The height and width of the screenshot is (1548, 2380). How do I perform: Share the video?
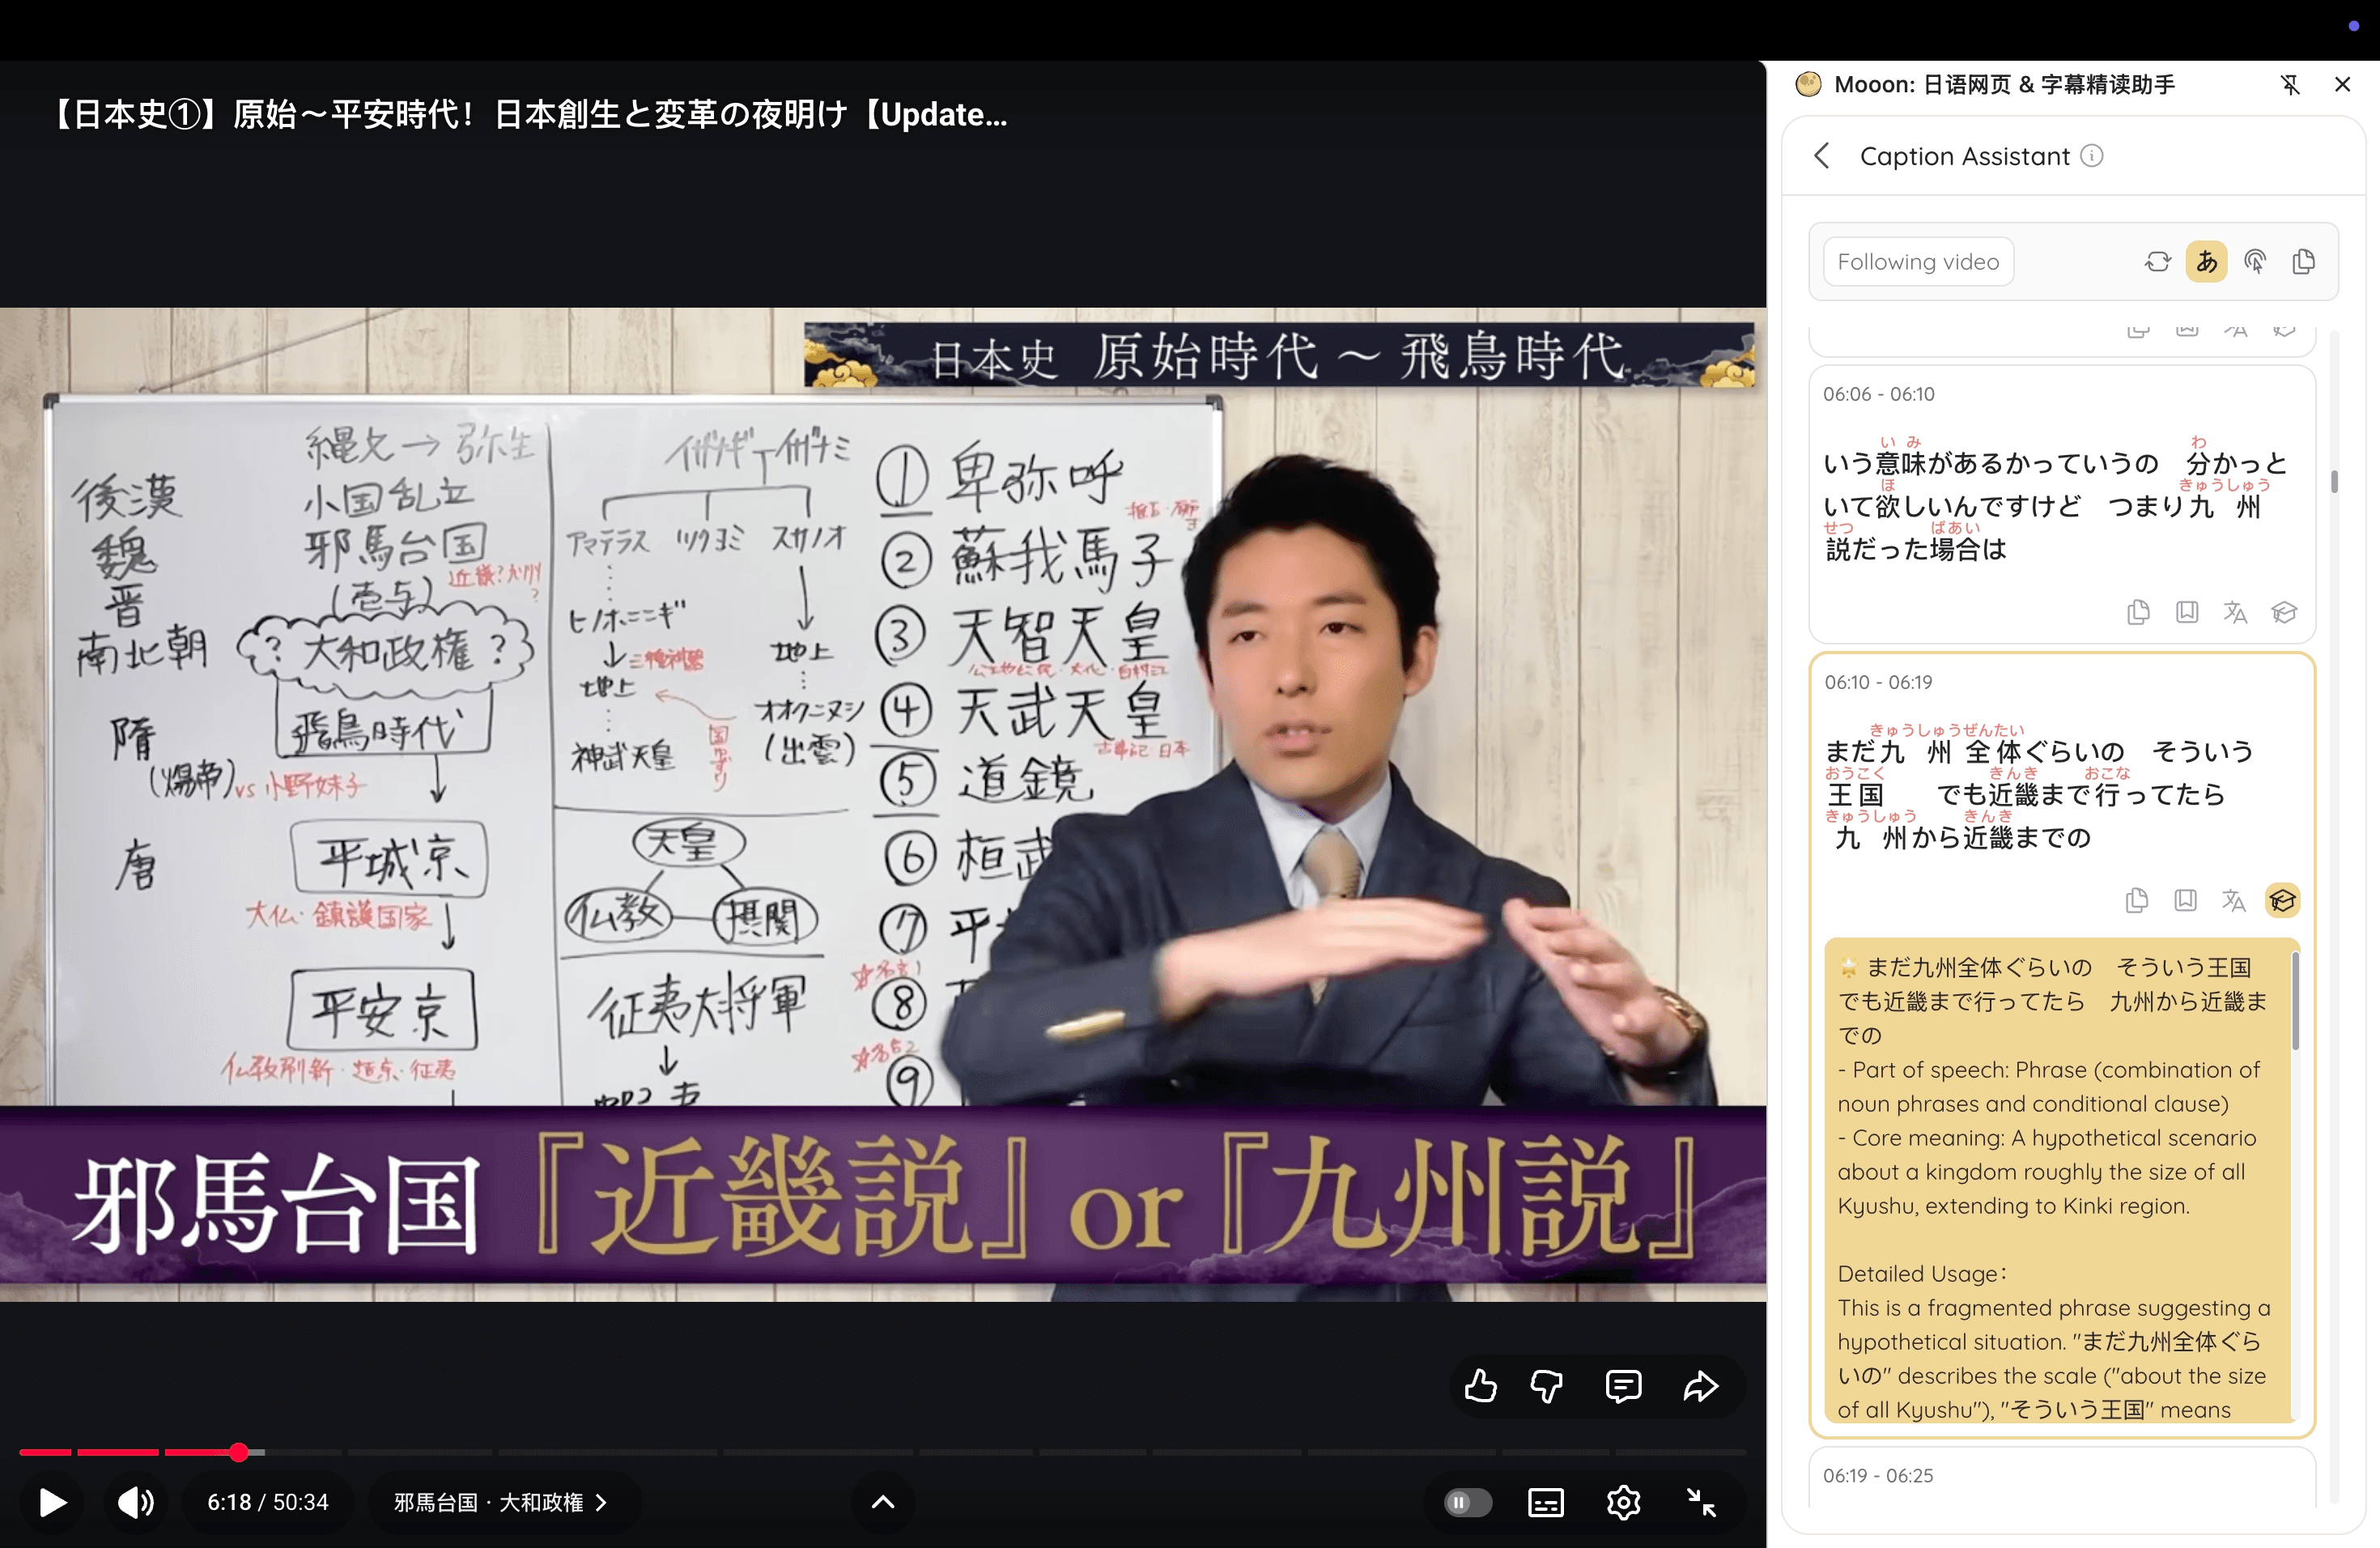[1700, 1386]
